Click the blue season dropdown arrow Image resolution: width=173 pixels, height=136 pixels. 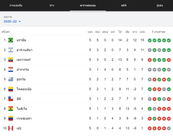pos(20,22)
